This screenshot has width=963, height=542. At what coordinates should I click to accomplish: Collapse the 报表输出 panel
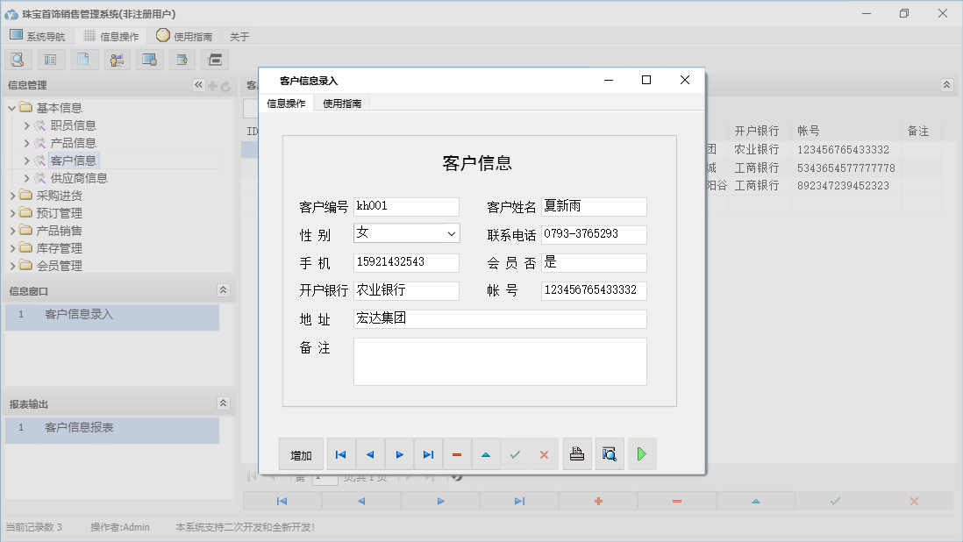coord(223,403)
